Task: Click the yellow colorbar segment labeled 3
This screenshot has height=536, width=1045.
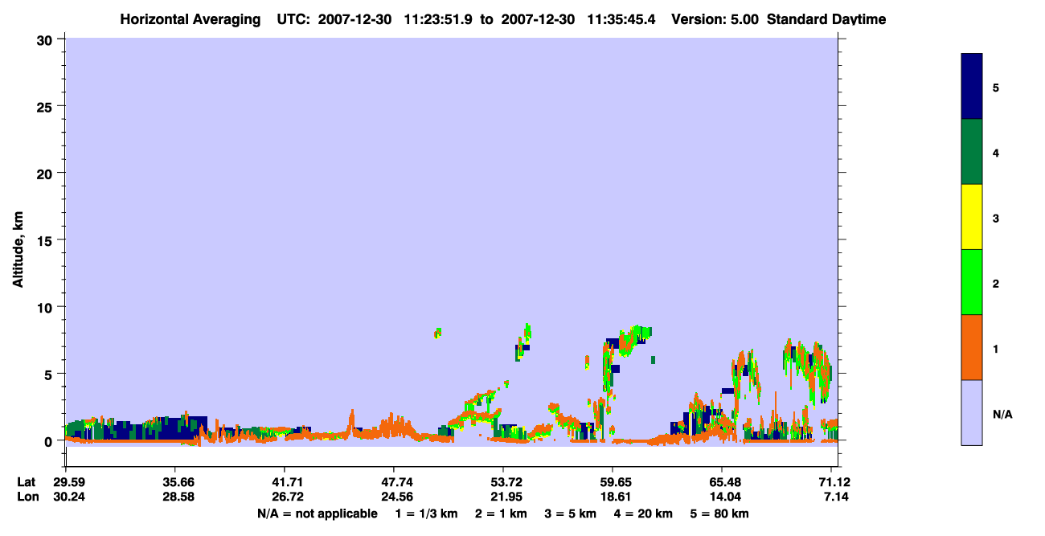Action: 971,217
